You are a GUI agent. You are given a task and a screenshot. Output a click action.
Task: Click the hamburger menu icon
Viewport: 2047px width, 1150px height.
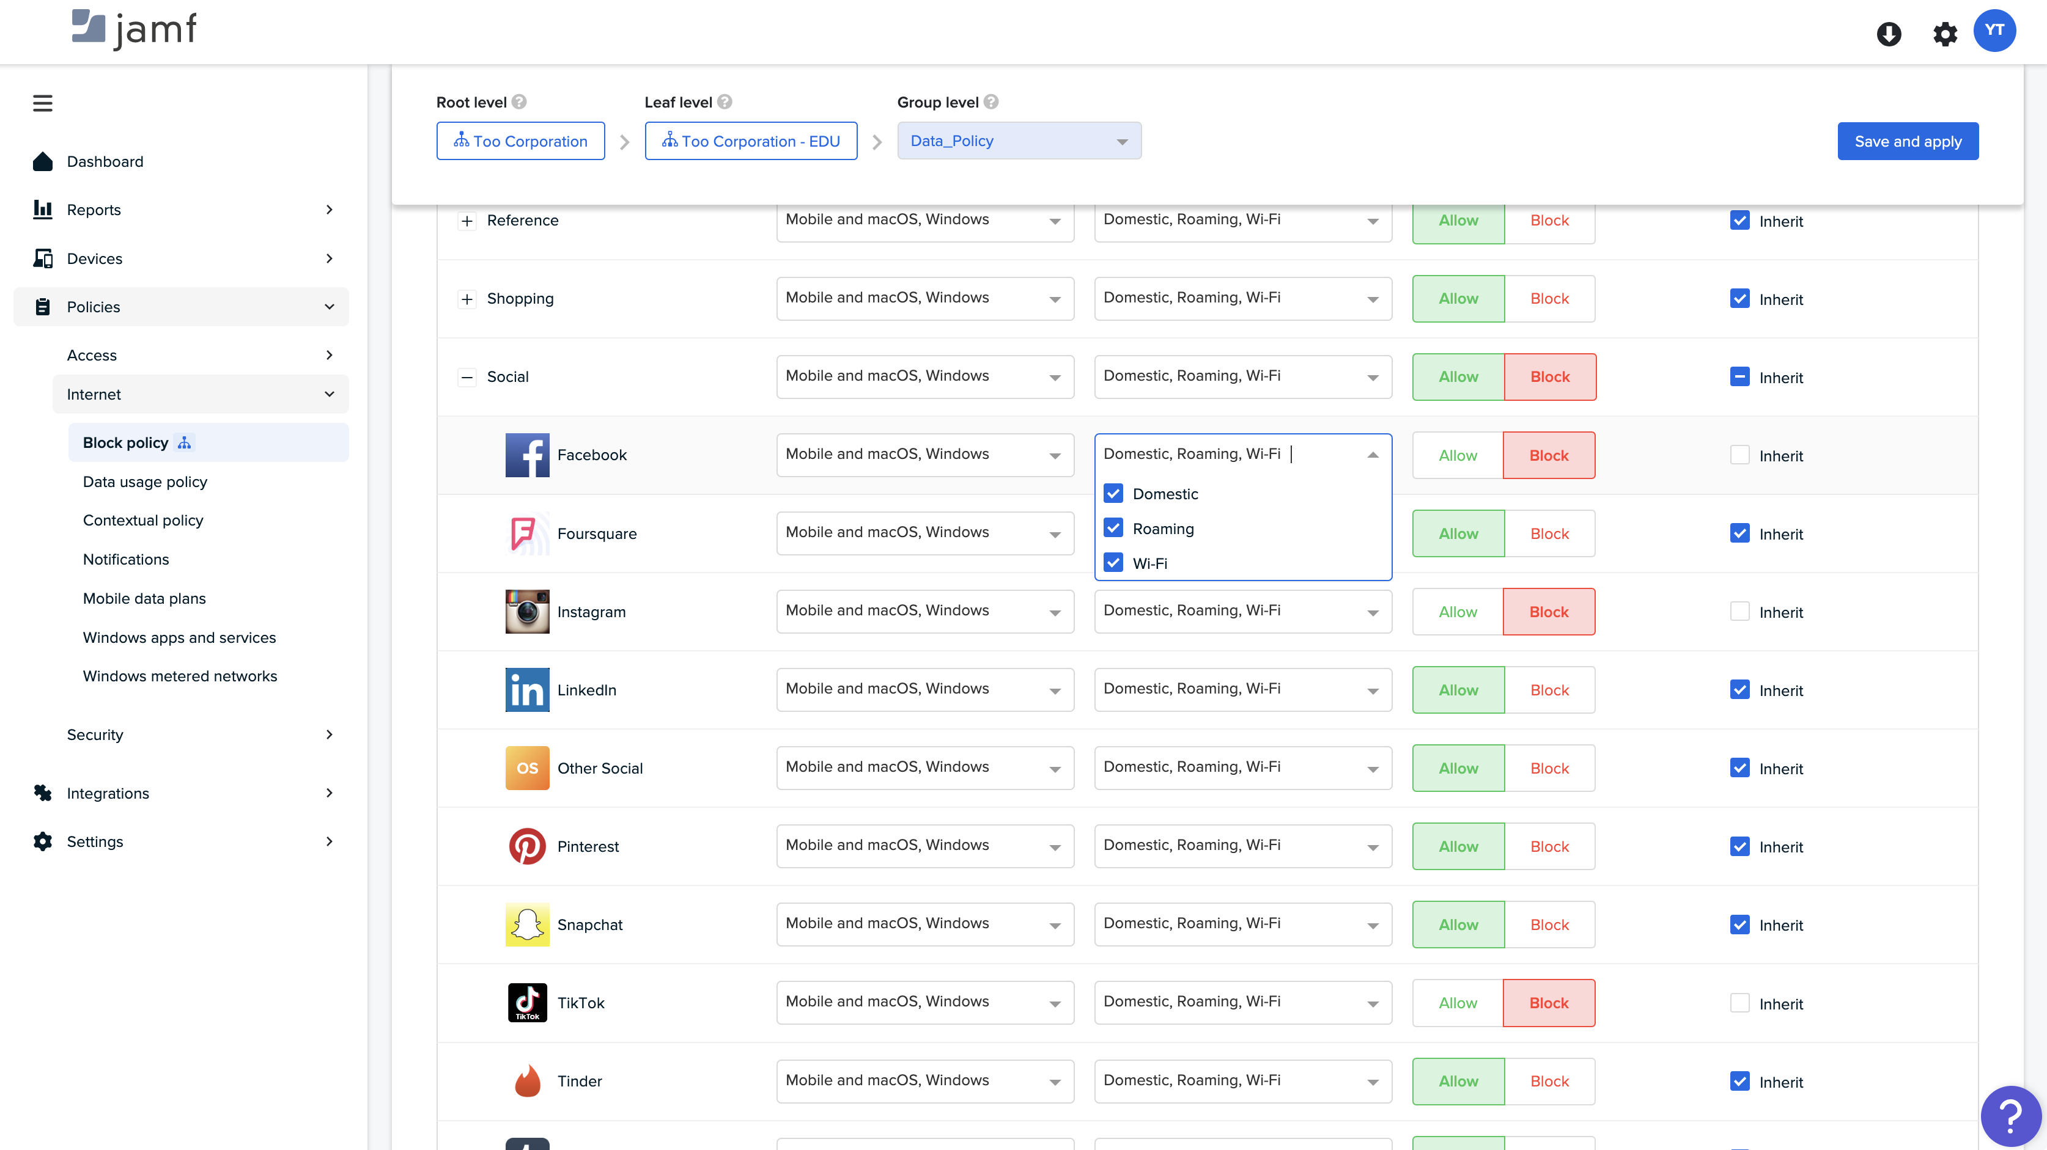42,103
